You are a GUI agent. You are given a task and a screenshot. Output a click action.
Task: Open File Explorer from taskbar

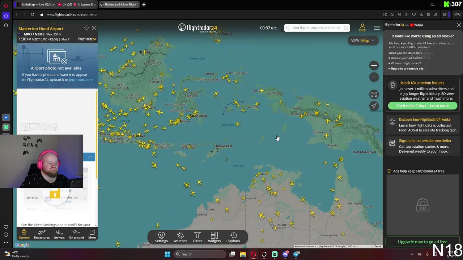(x=243, y=254)
